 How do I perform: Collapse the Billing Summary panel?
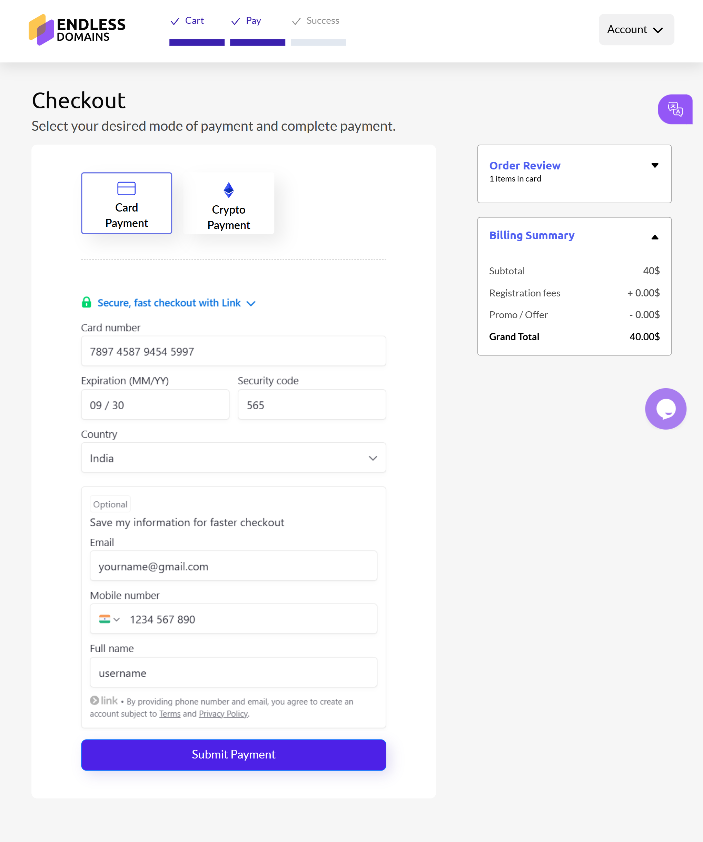[x=654, y=237]
